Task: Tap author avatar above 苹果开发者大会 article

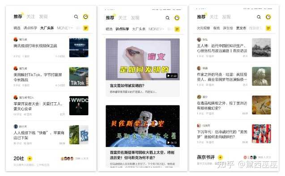Action: pyautogui.click(x=16, y=97)
